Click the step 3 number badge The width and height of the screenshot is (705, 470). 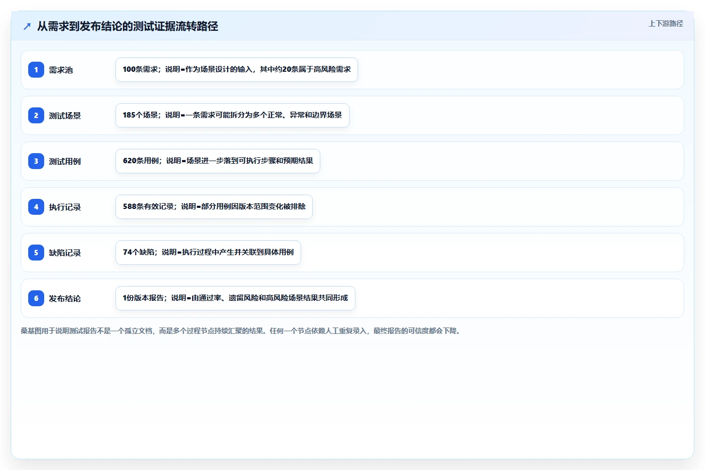pos(36,161)
